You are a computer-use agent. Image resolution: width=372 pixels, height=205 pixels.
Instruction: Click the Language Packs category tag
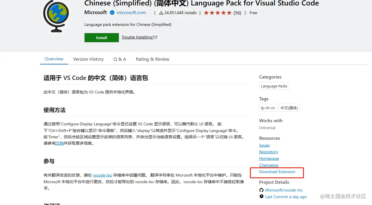274,86
